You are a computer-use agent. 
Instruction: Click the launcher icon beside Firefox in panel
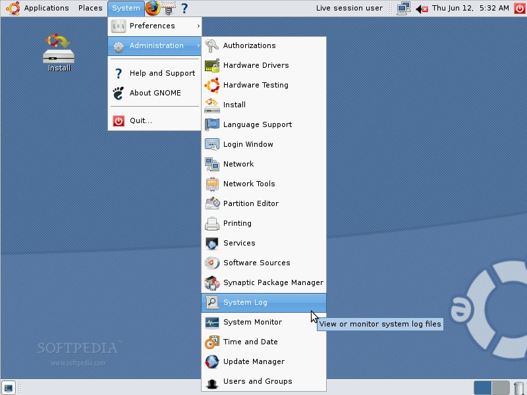(x=169, y=9)
